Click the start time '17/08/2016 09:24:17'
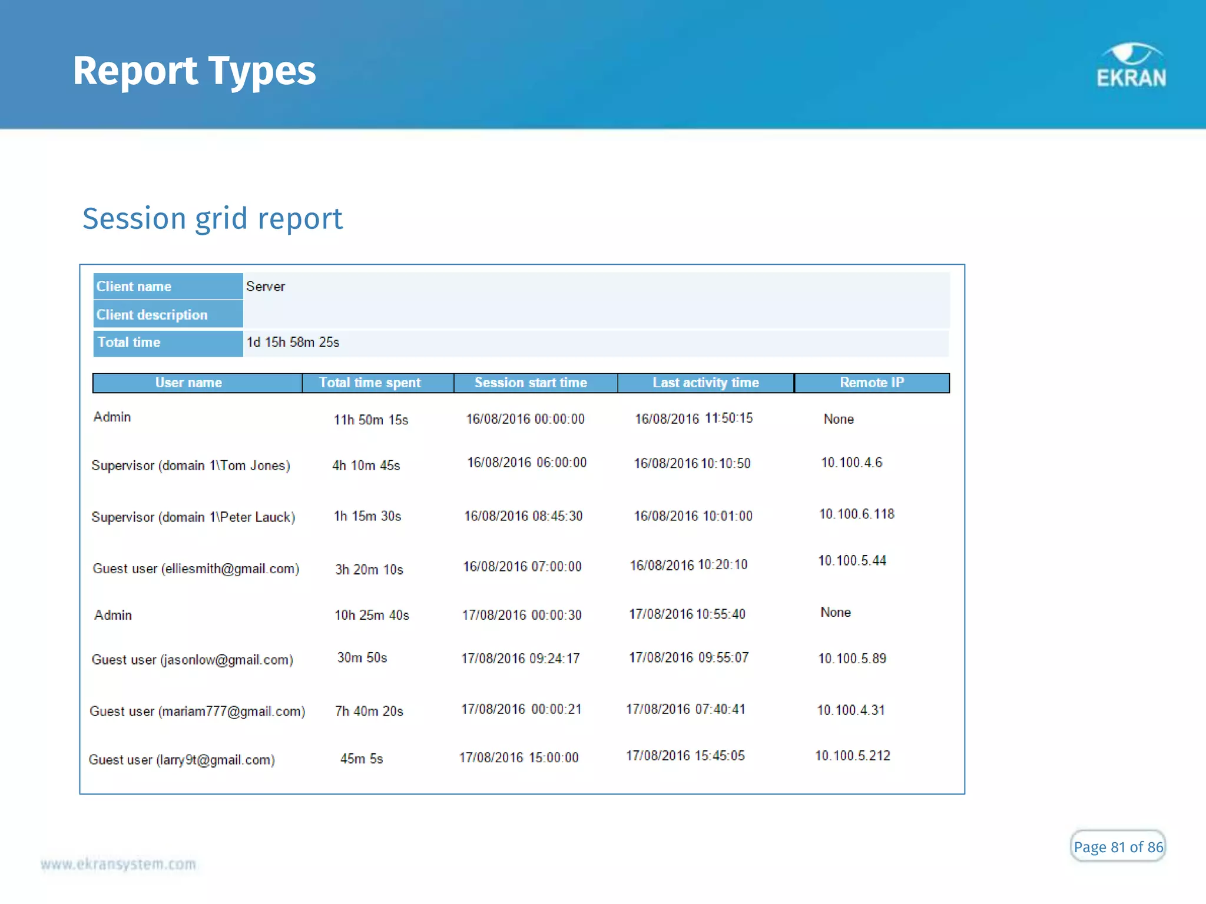The image size is (1206, 904). coord(521,659)
